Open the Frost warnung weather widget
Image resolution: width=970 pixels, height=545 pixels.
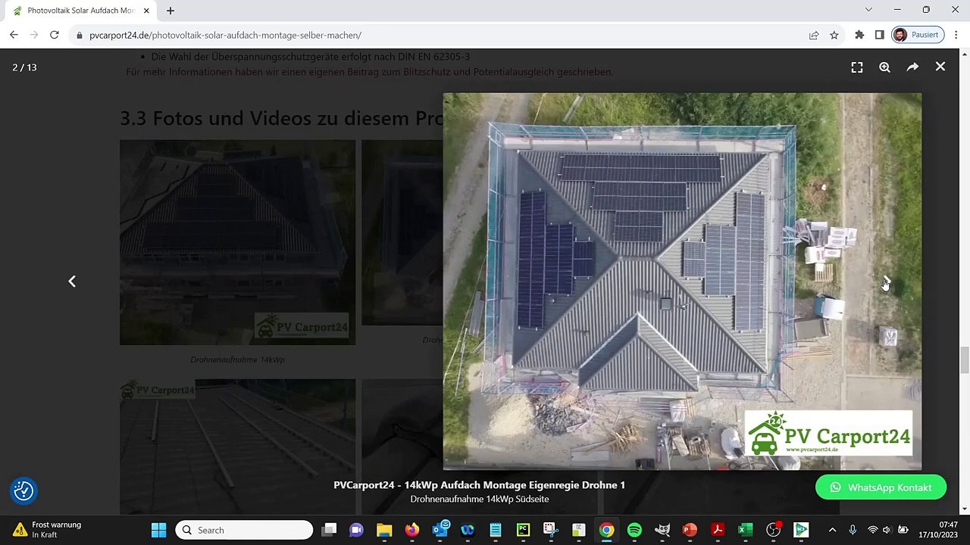point(47,530)
